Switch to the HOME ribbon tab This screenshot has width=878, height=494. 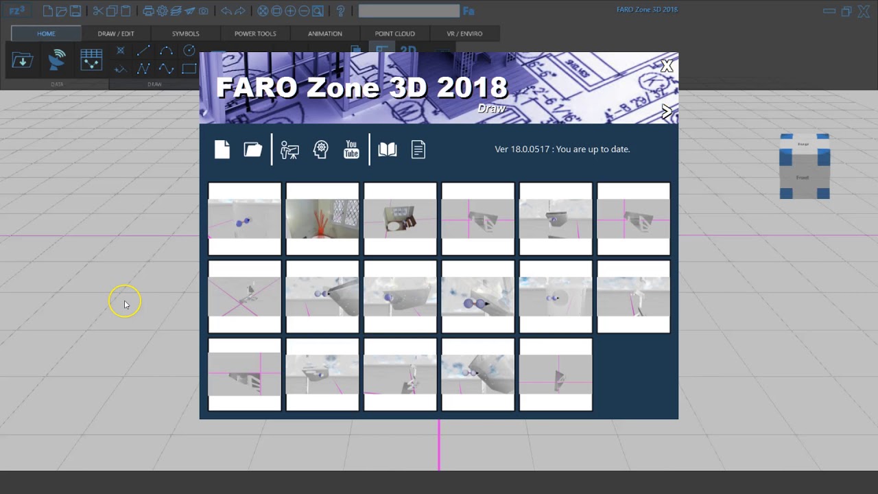coord(46,34)
